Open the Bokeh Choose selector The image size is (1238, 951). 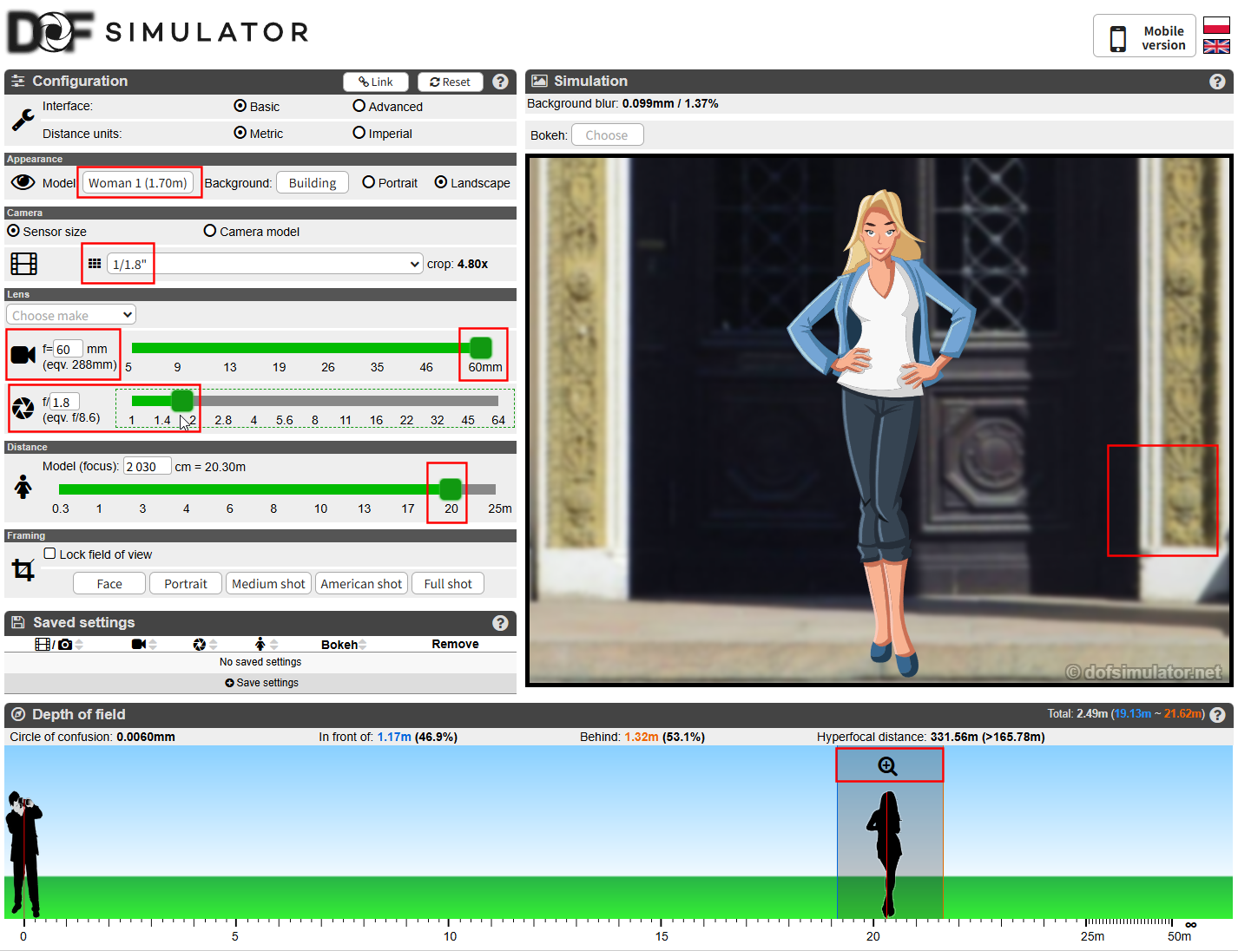(x=607, y=135)
